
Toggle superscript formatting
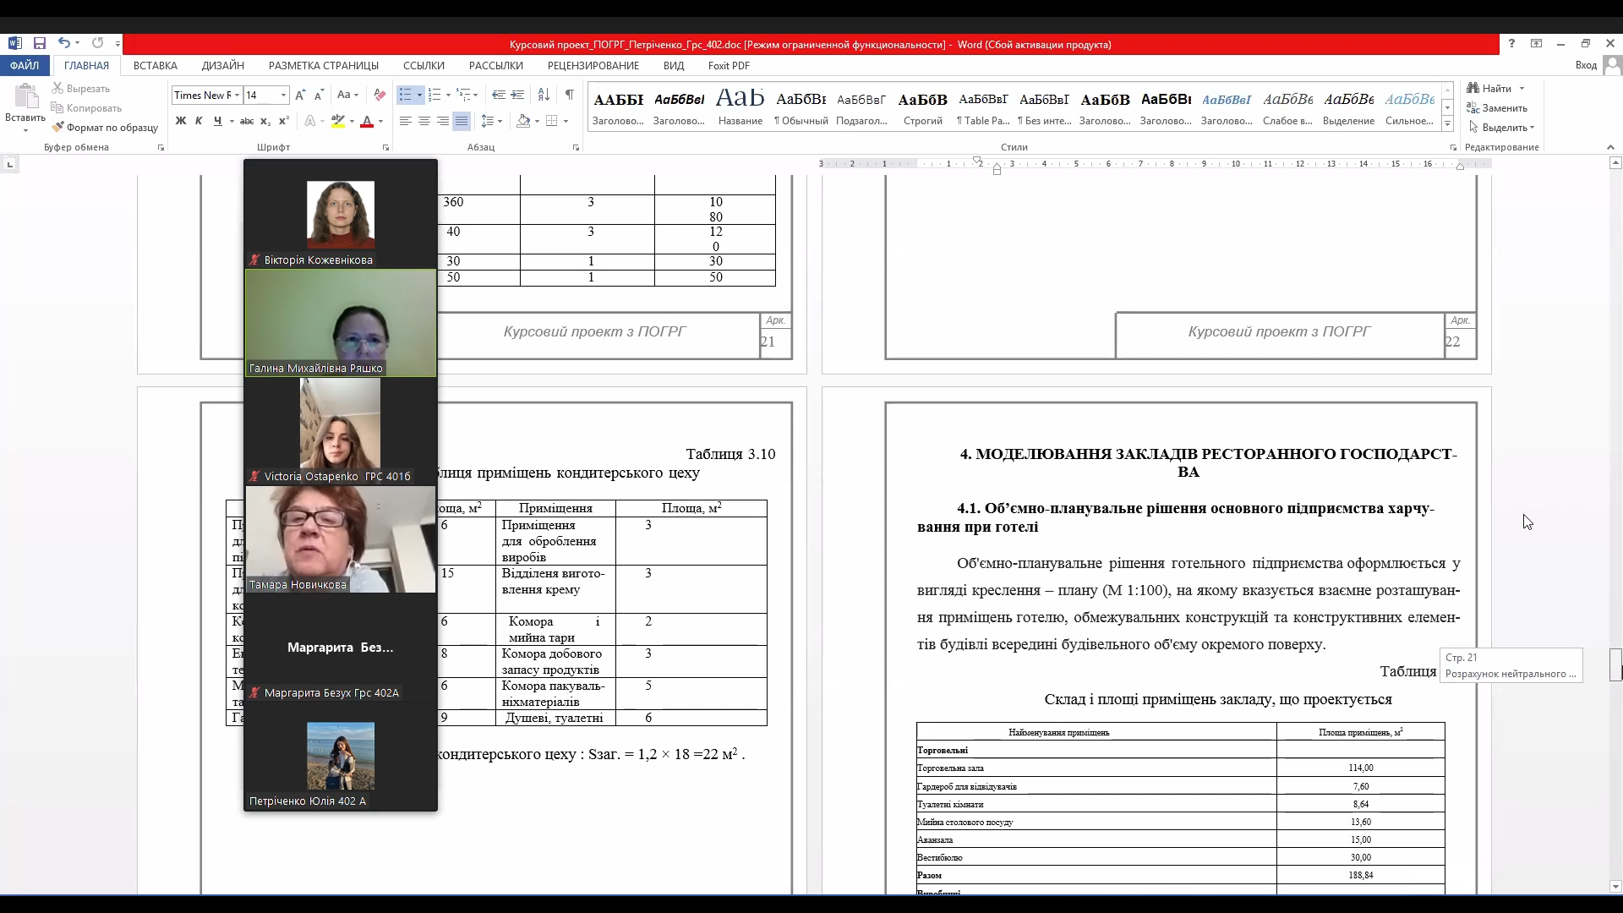283,122
